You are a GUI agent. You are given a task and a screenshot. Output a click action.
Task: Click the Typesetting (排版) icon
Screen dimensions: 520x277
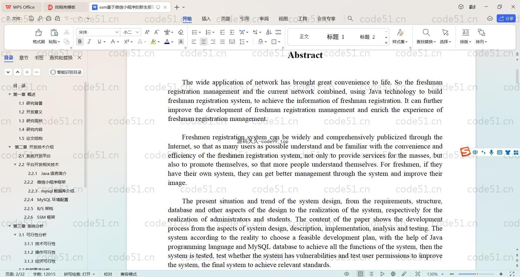(466, 33)
